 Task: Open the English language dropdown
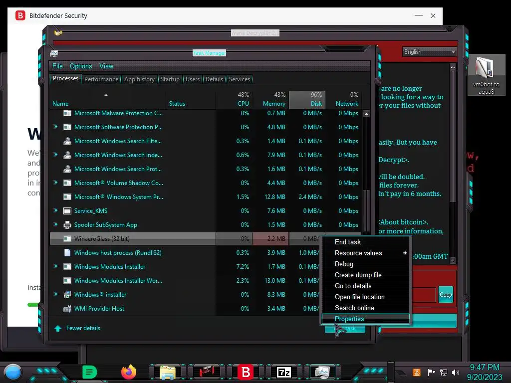point(429,52)
